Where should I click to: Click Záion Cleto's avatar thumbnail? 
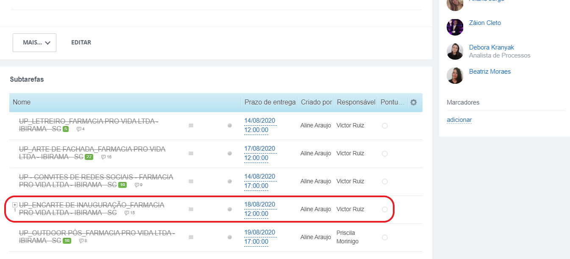point(455,27)
